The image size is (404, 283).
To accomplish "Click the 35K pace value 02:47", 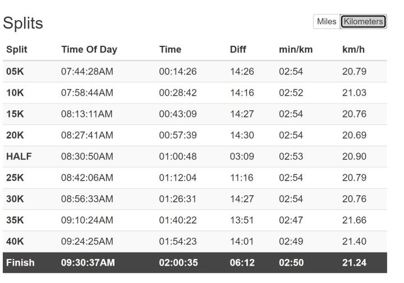I will tap(291, 220).
